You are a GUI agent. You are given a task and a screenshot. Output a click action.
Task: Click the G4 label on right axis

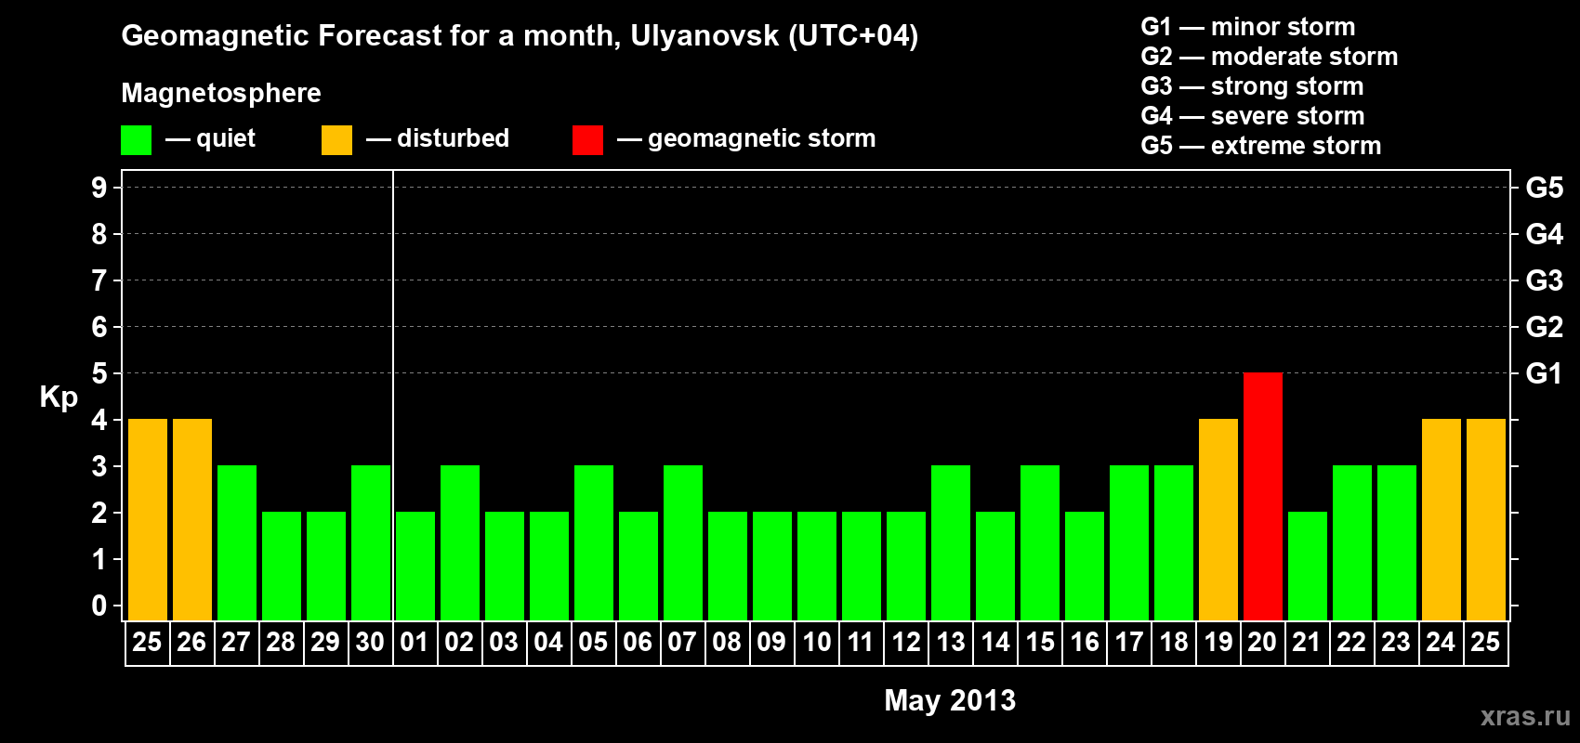[1544, 234]
